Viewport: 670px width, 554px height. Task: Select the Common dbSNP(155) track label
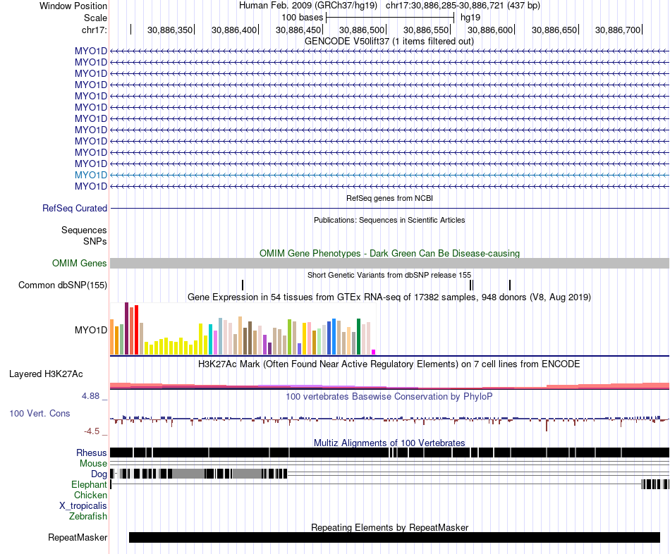[x=63, y=285]
